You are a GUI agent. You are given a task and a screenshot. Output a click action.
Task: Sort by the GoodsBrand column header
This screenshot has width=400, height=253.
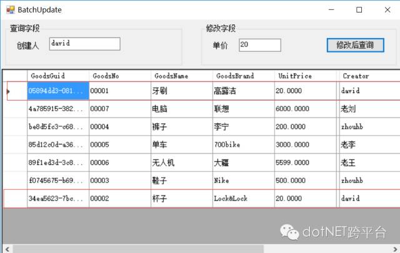click(x=243, y=76)
